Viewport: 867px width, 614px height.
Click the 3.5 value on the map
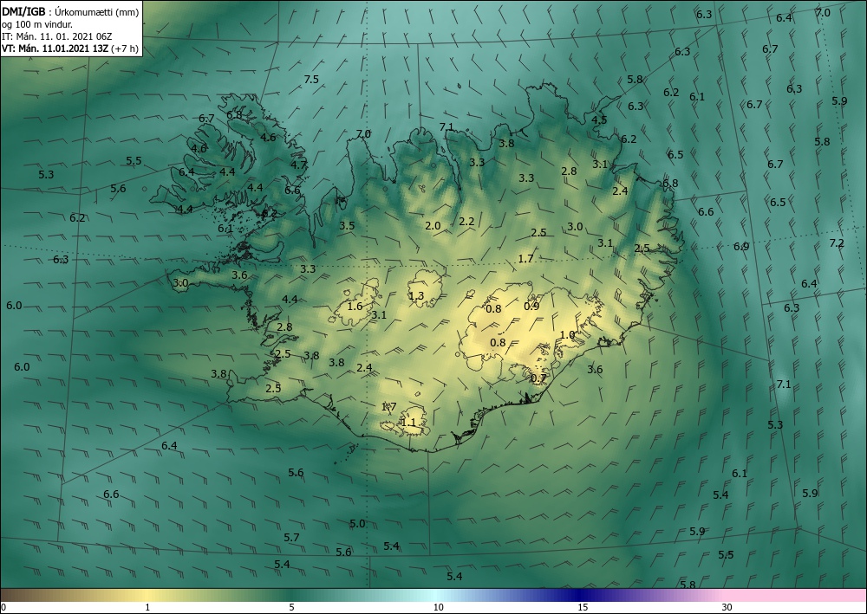pyautogui.click(x=347, y=225)
